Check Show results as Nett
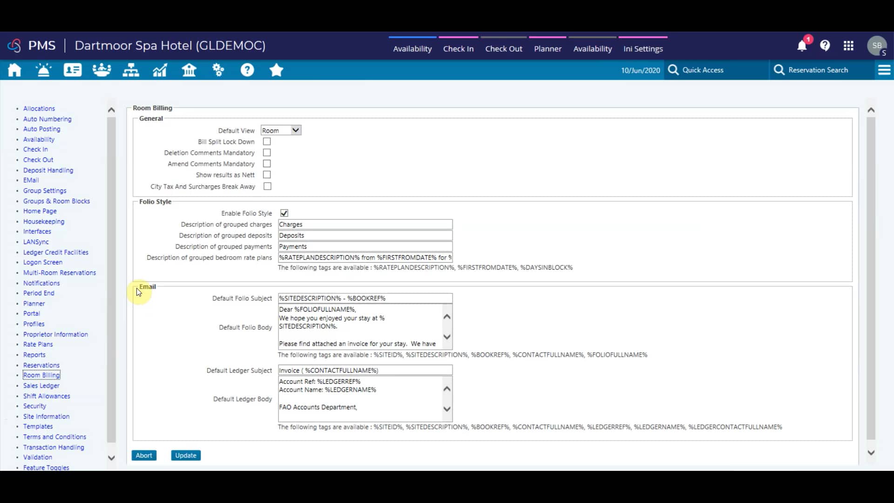Viewport: 894px width, 503px height. [x=266, y=175]
